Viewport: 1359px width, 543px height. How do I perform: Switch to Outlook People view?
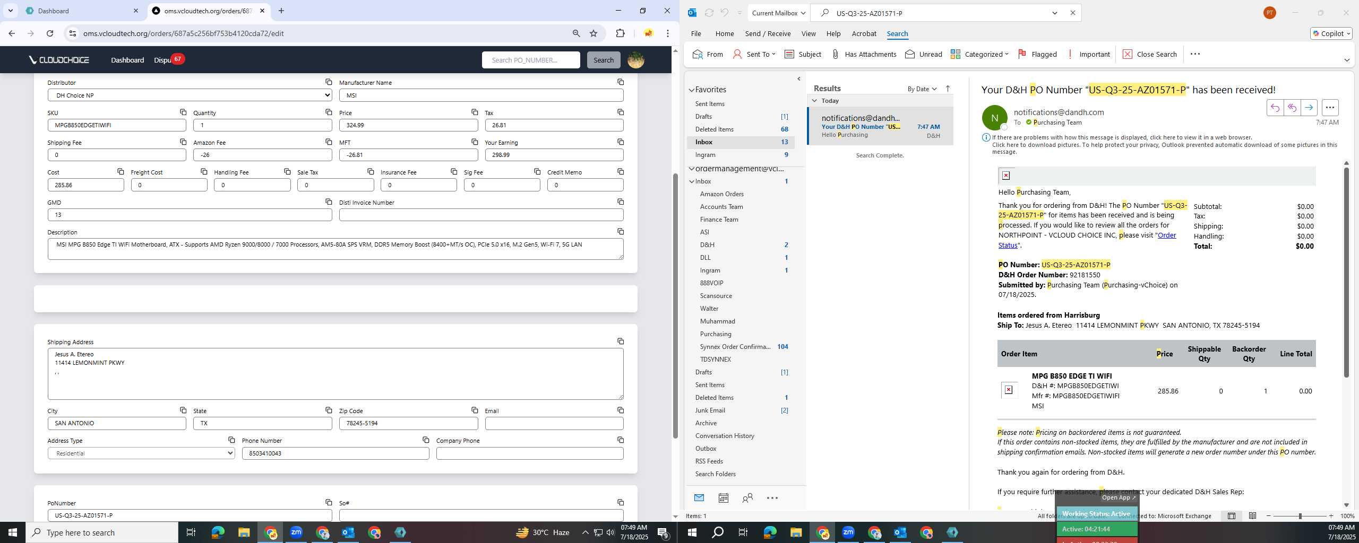(747, 498)
